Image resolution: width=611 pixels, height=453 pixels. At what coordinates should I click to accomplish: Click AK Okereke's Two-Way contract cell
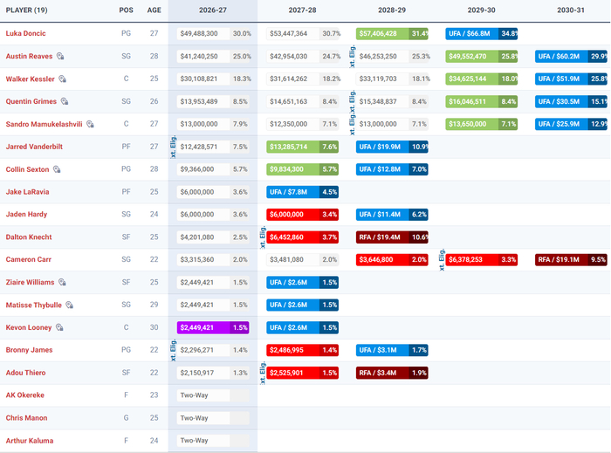point(213,395)
